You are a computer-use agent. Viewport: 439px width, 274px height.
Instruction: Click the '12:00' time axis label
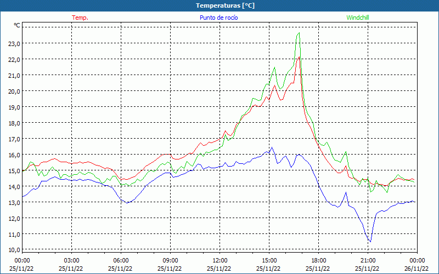coord(220,261)
